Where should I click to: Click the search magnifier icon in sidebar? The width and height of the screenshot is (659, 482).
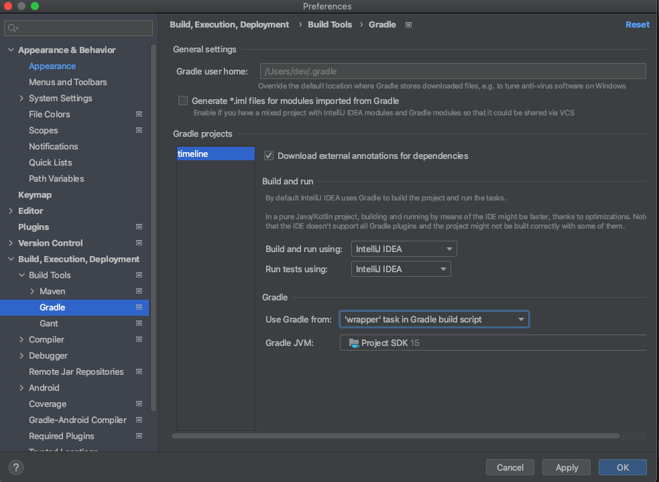(x=12, y=28)
